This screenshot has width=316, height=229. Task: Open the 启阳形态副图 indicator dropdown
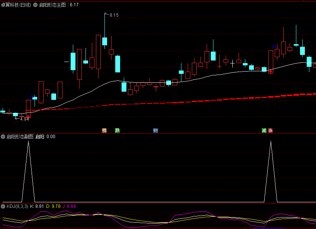3,137
